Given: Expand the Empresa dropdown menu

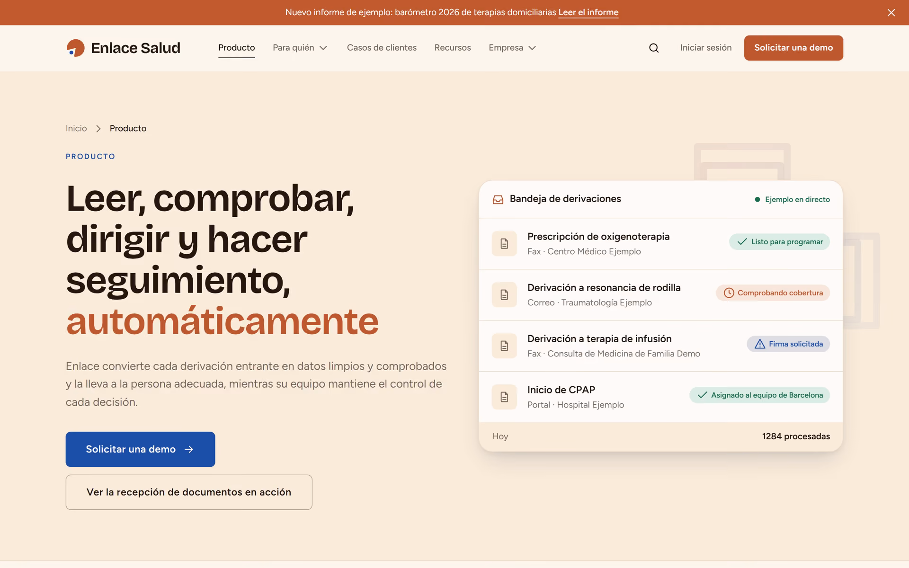Looking at the screenshot, I should 512,48.
